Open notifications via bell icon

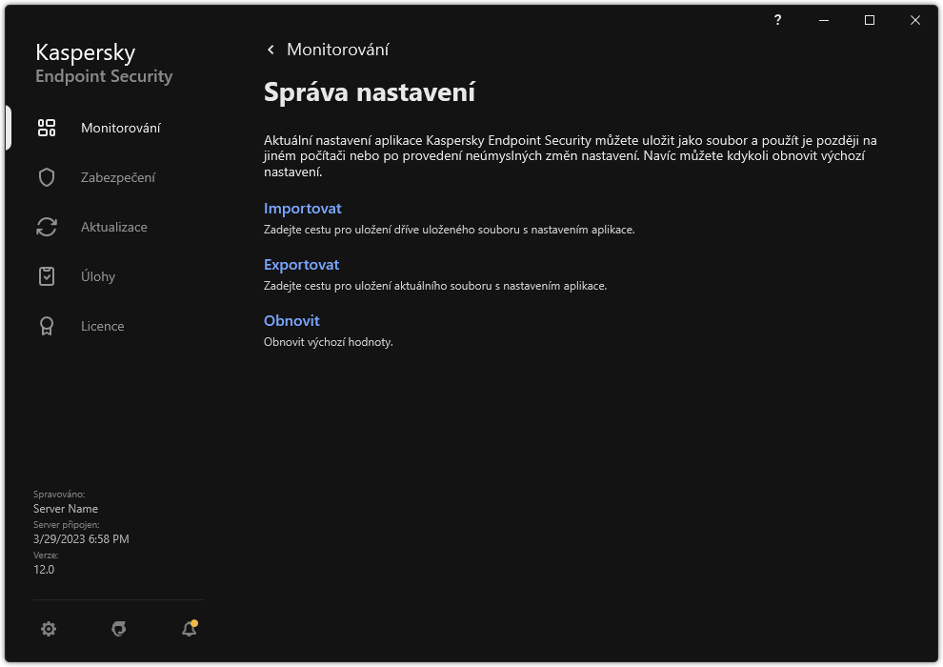[x=188, y=629]
